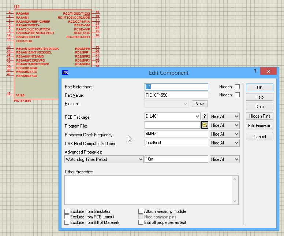Check Edit all properties as text
The height and width of the screenshot is (236, 284).
(141, 222)
